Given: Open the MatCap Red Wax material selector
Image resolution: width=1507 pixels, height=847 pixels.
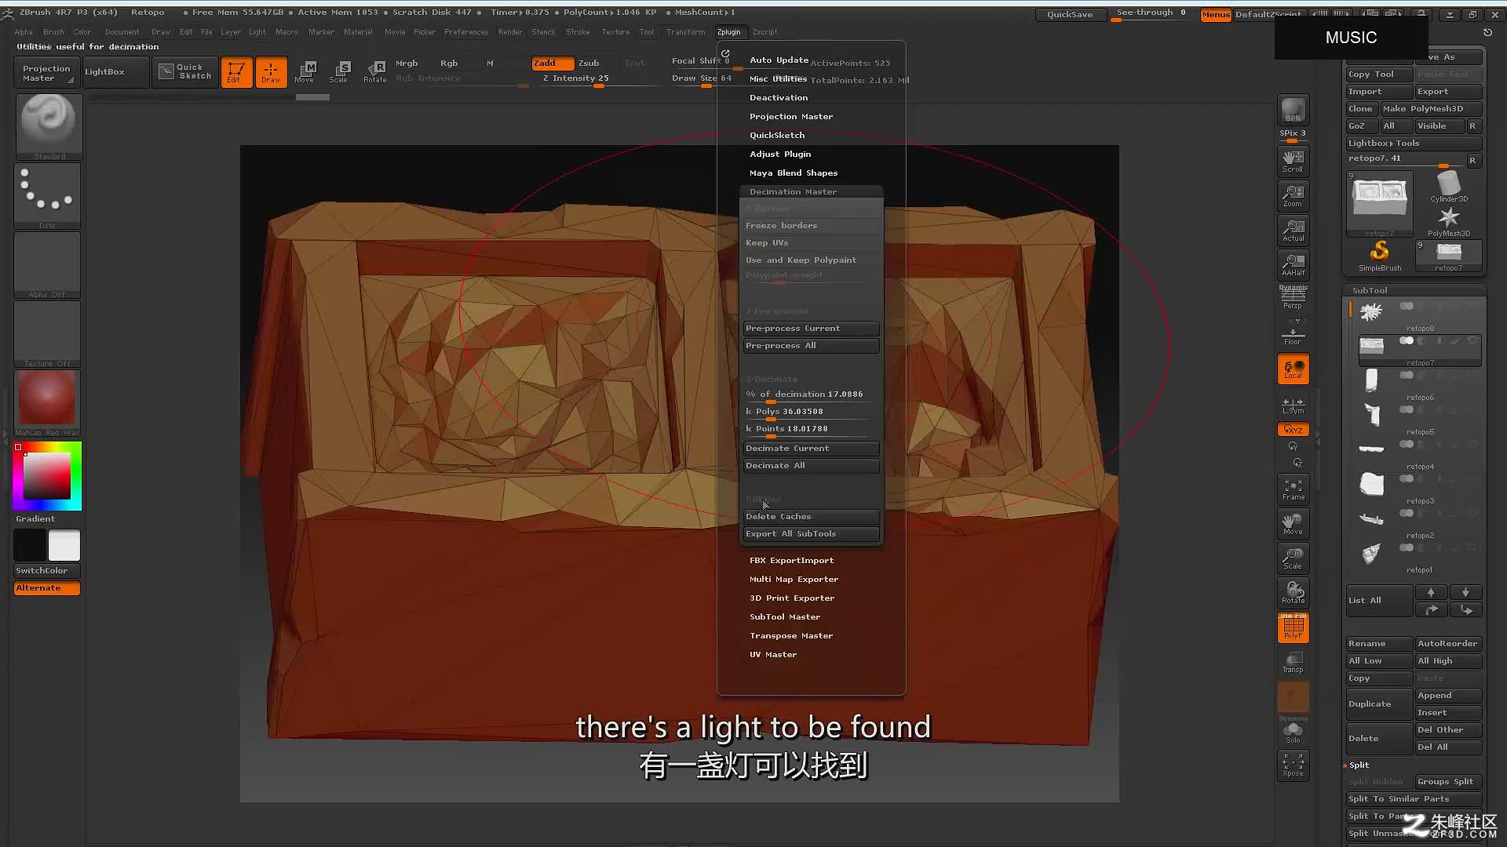Looking at the screenshot, I should click(47, 402).
